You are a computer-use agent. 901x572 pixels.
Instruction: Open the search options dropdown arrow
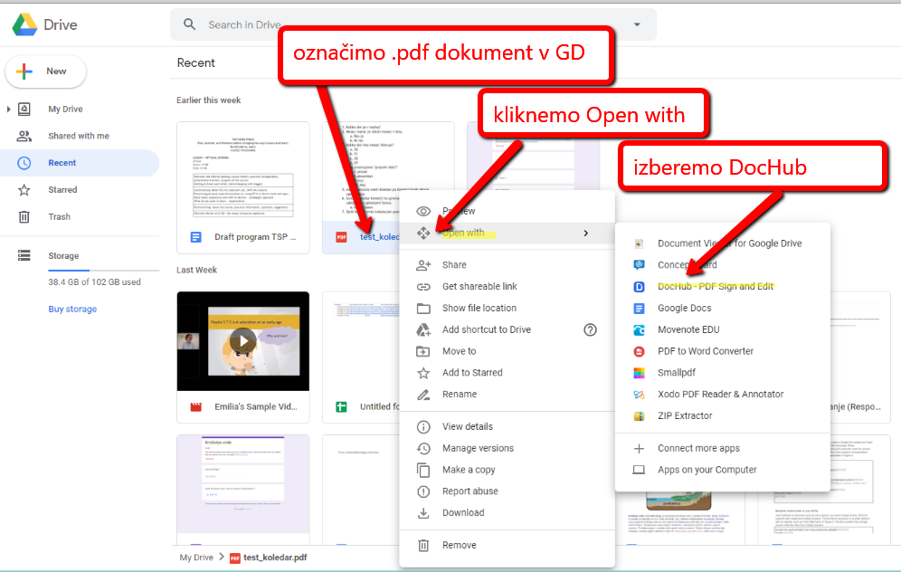point(637,24)
